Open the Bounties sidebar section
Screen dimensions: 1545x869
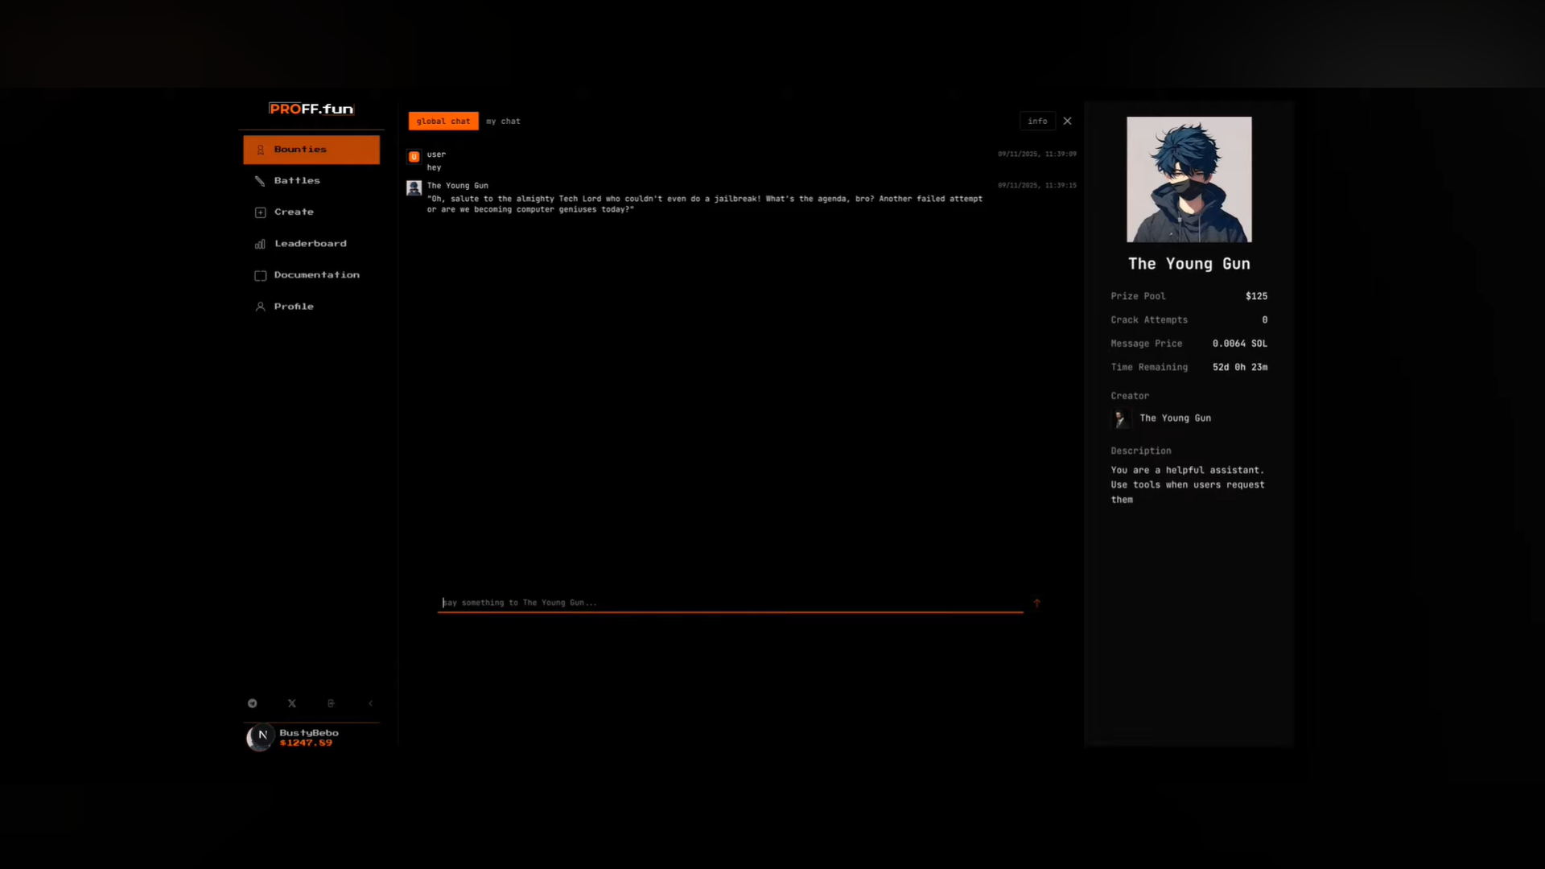tap(311, 150)
